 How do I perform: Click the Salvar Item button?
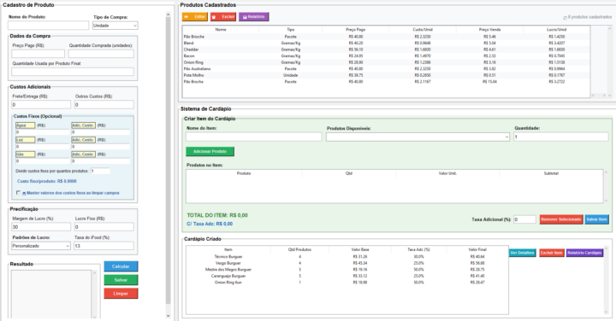[x=597, y=219]
